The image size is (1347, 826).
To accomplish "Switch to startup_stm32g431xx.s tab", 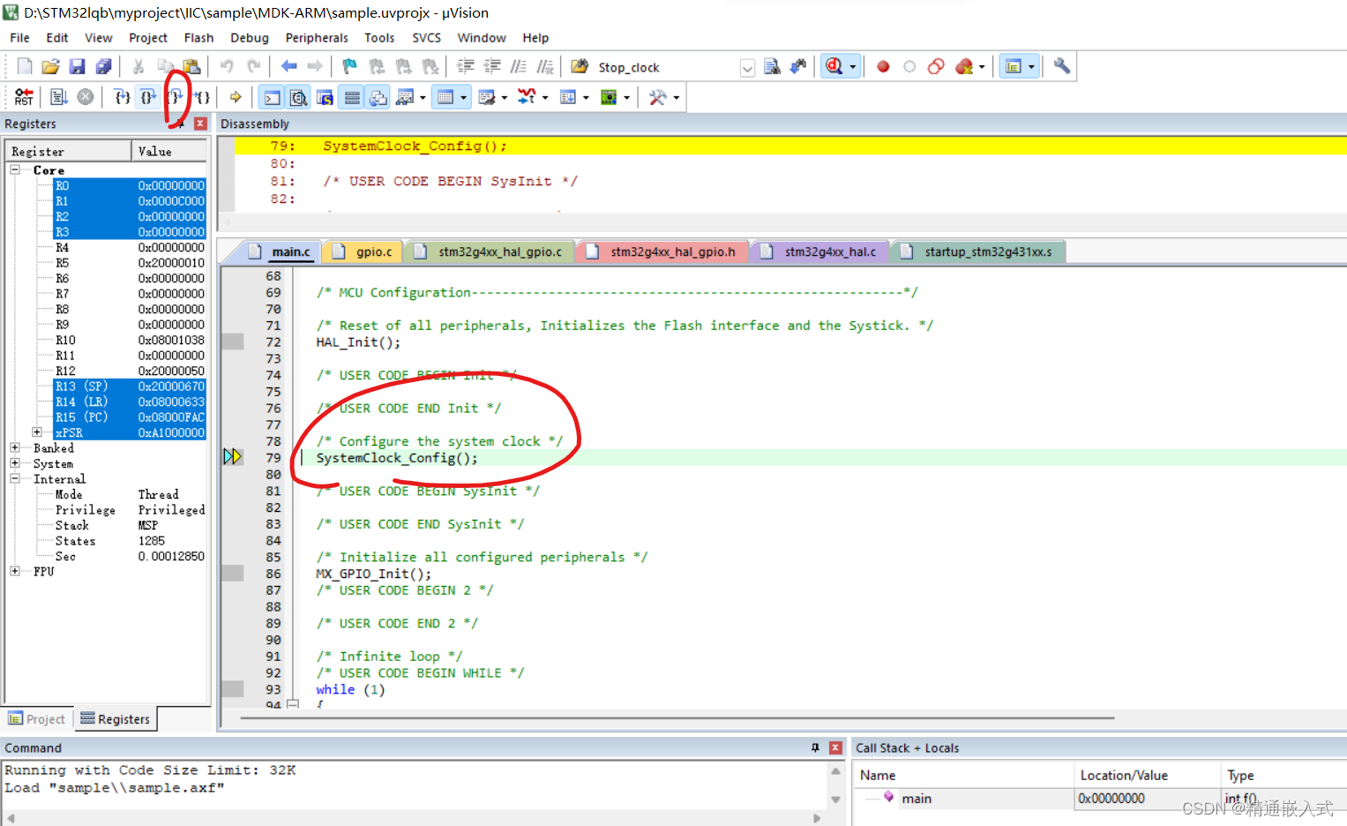I will 978,252.
